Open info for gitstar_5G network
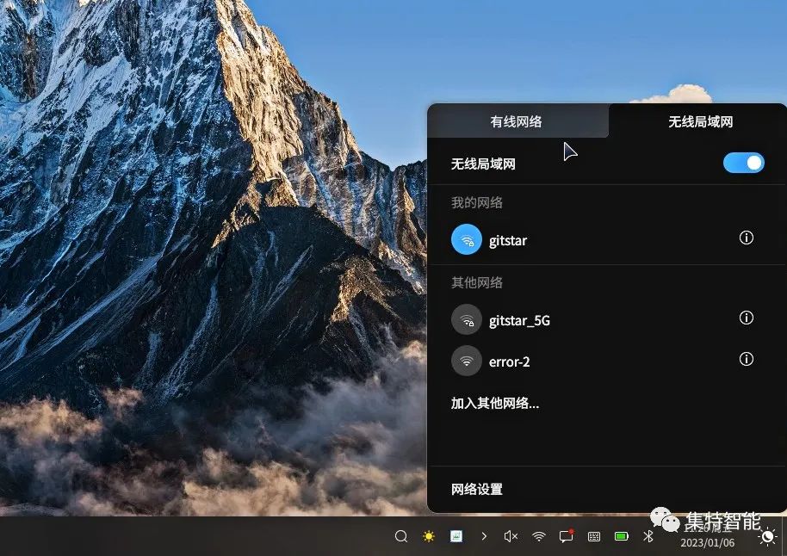The width and height of the screenshot is (787, 556). click(x=746, y=318)
